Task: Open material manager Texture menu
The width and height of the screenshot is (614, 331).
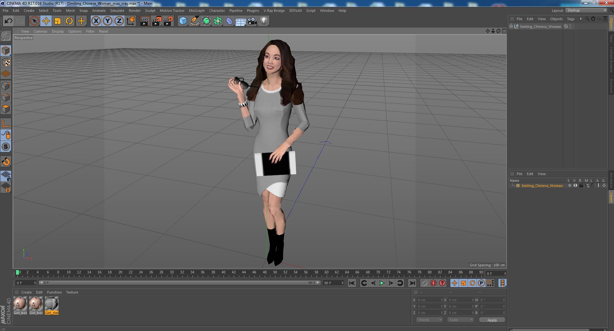Action: coord(72,292)
